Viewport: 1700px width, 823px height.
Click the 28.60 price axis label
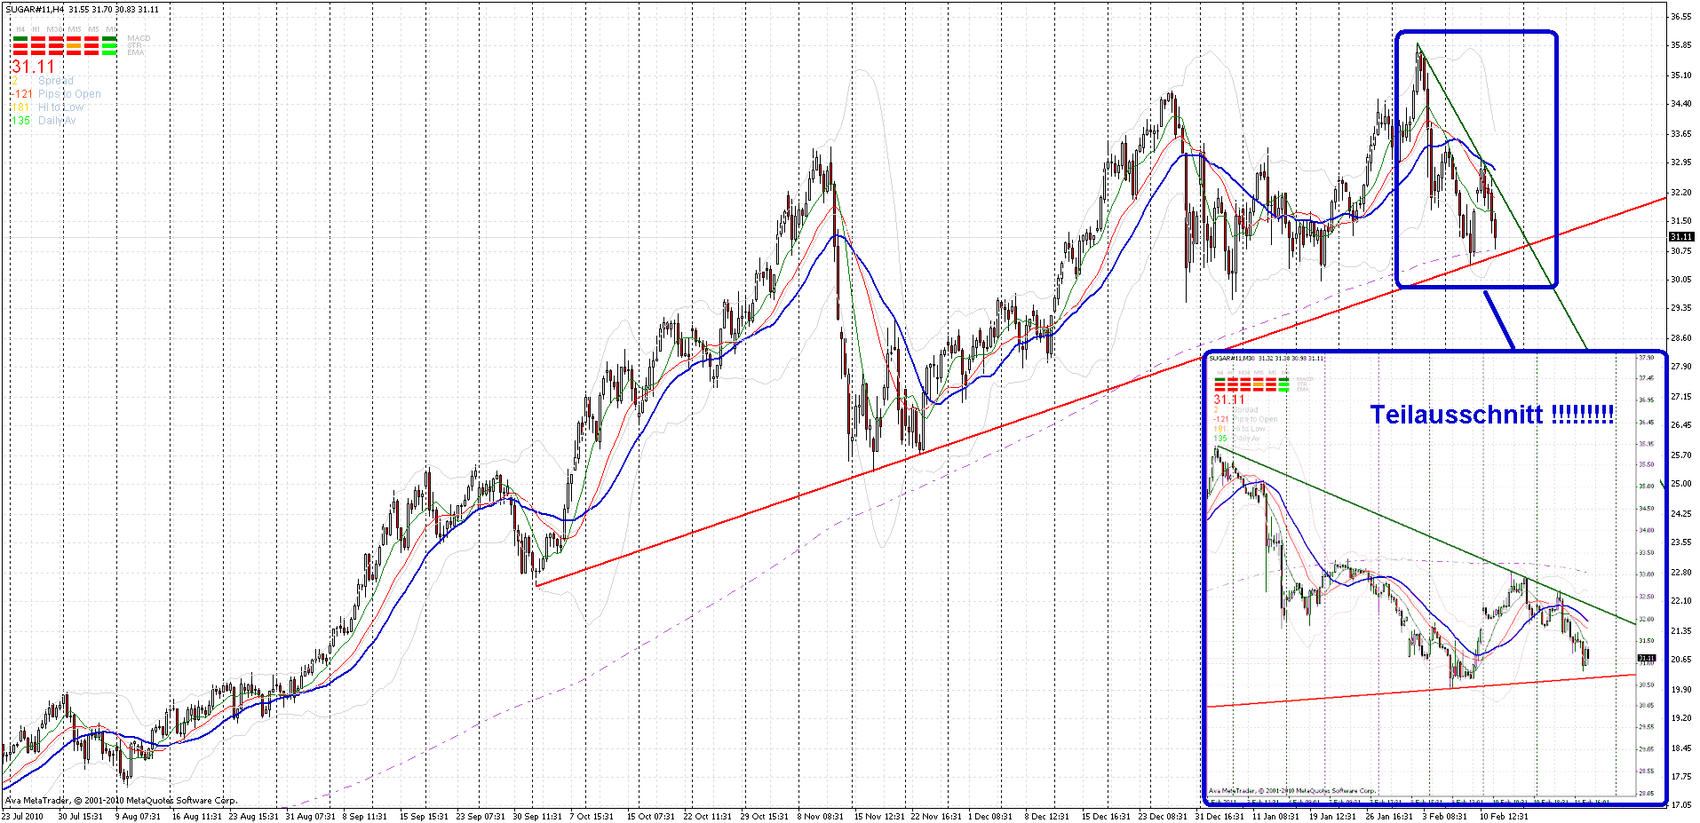point(1681,338)
